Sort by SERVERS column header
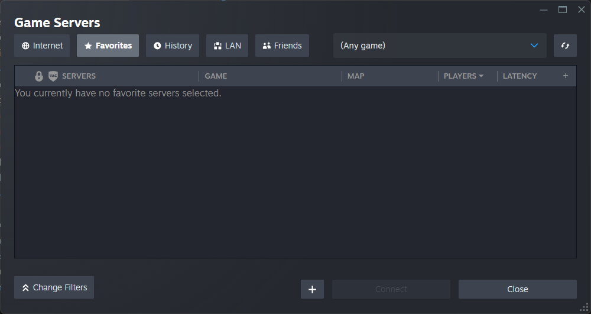Screen dimensions: 591x314 (79, 76)
